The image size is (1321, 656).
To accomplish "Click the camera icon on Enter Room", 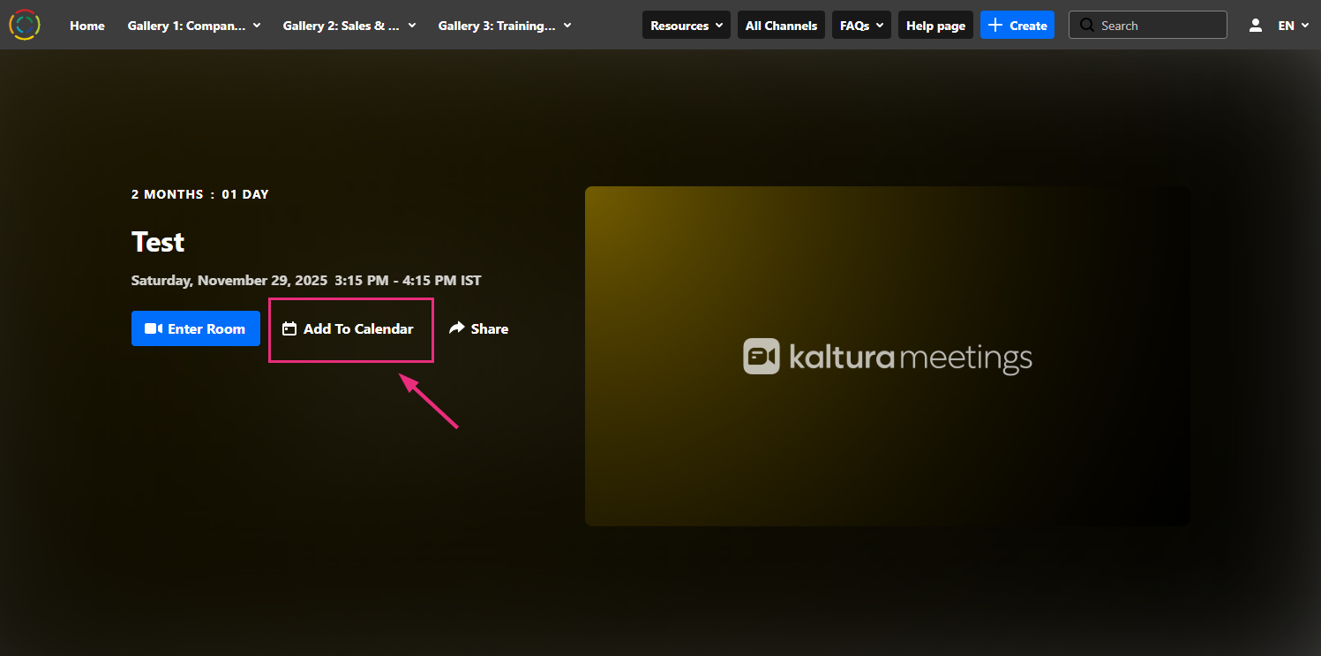I will pyautogui.click(x=154, y=328).
